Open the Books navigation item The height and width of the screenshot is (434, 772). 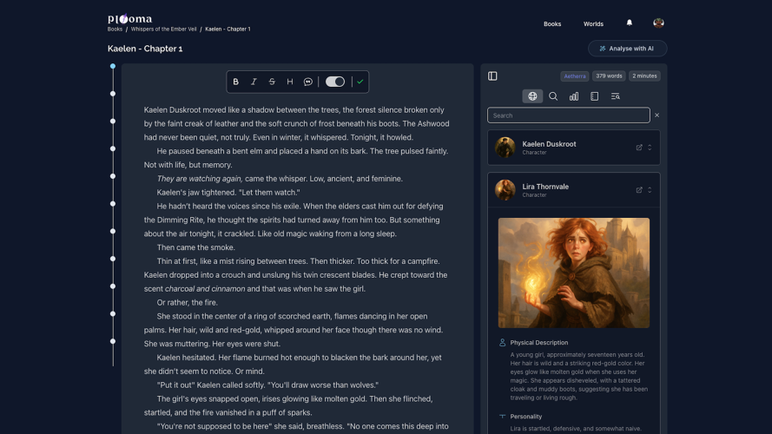tap(552, 23)
